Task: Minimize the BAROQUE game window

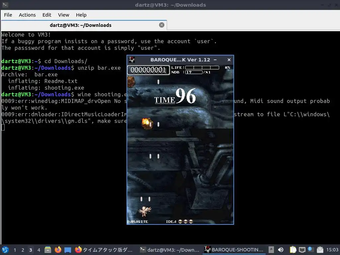Action: point(215,60)
